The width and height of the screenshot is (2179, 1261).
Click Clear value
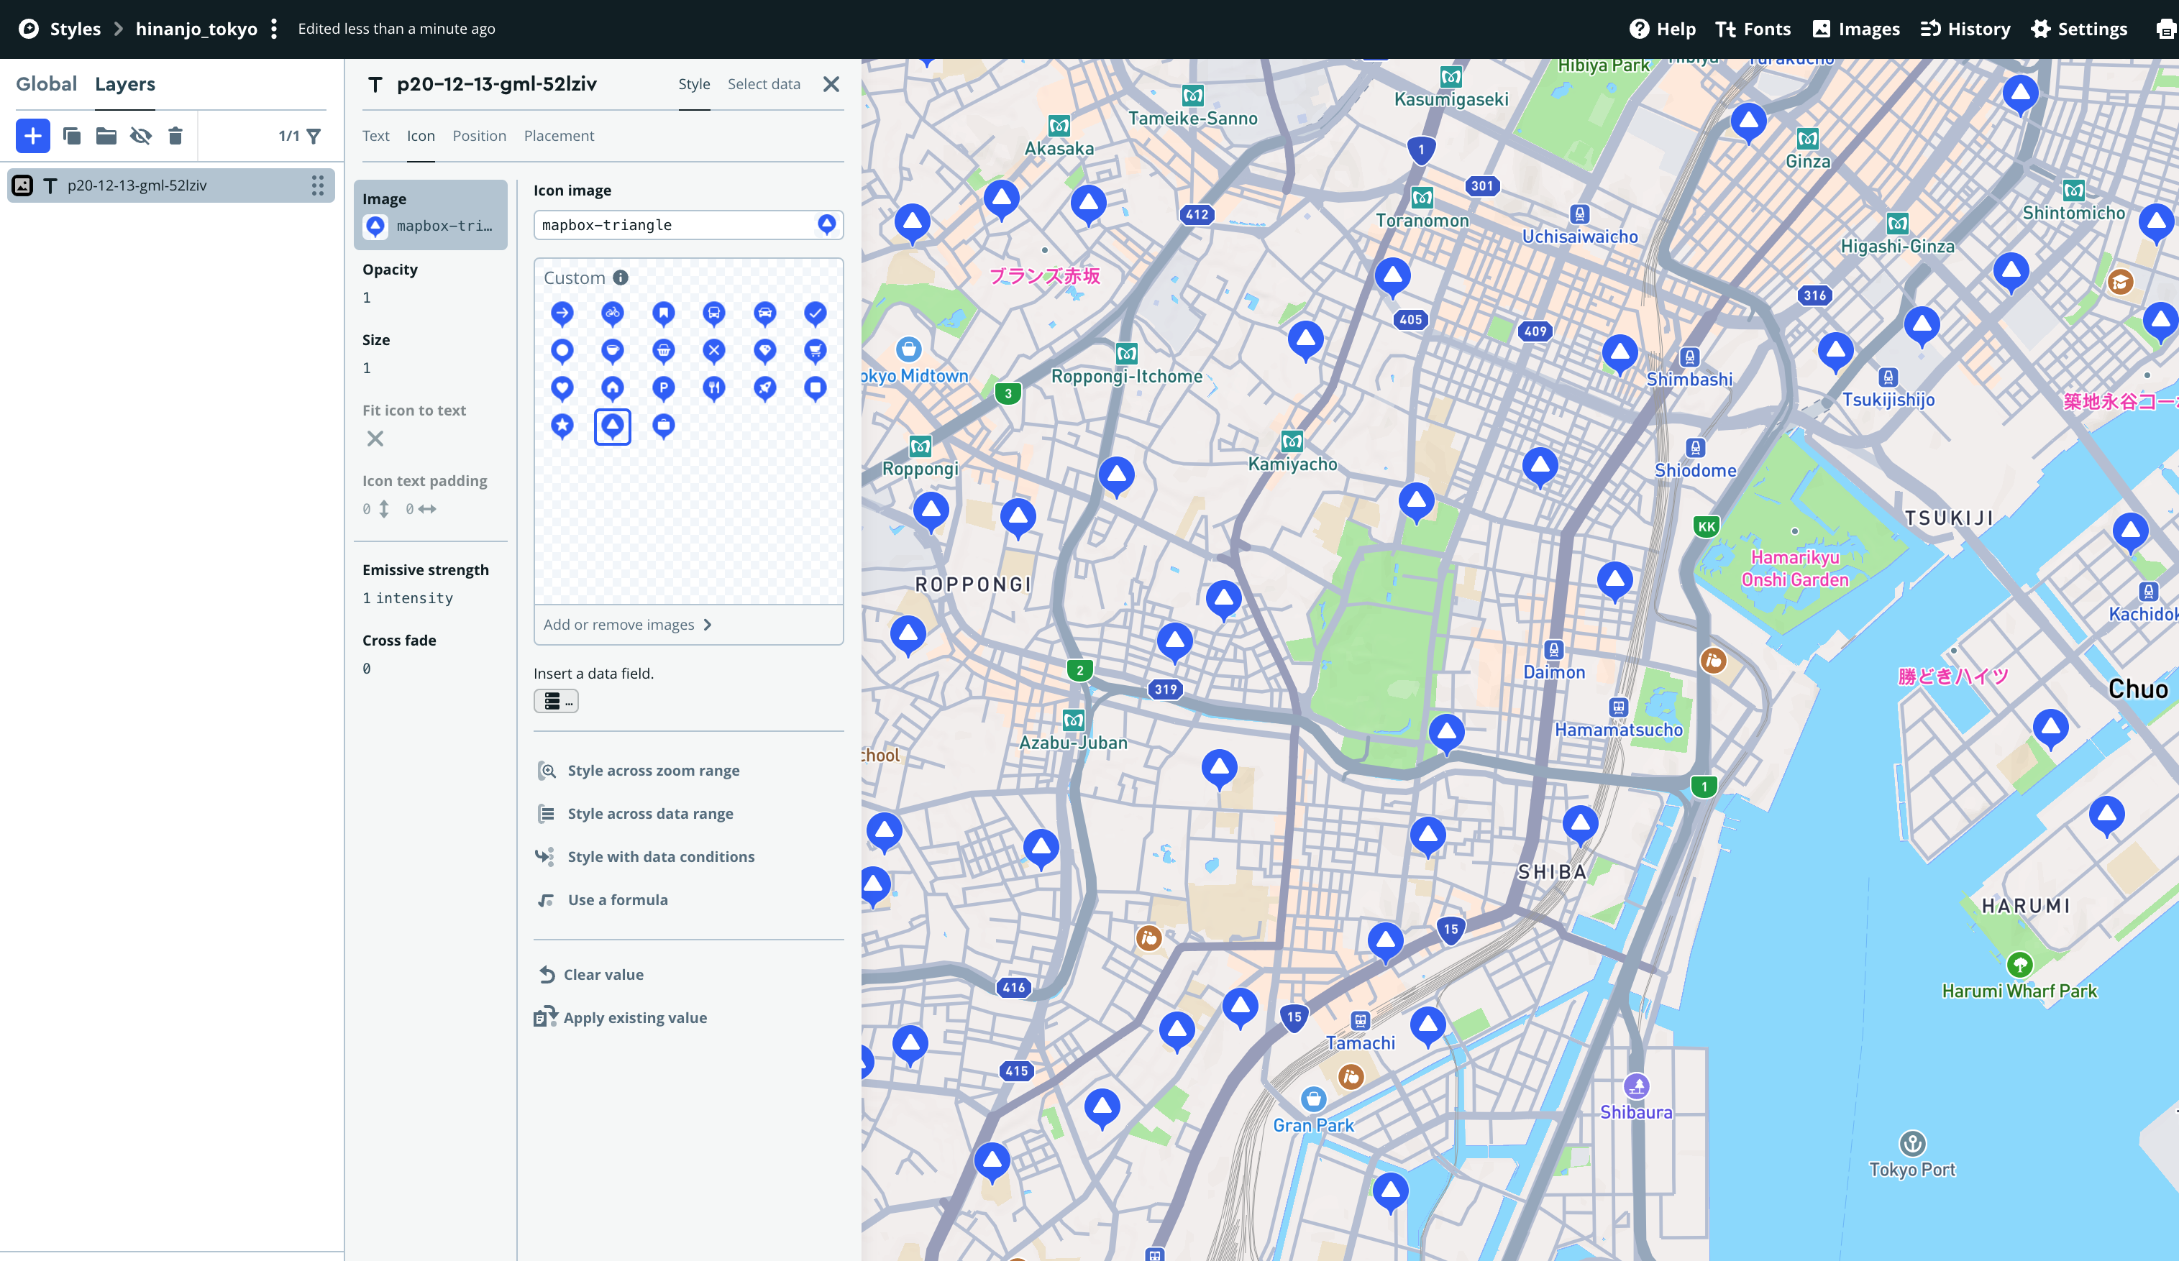pyautogui.click(x=603, y=974)
